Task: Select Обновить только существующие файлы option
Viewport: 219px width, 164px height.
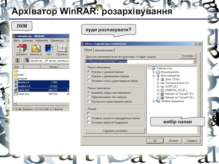Action: (89, 81)
